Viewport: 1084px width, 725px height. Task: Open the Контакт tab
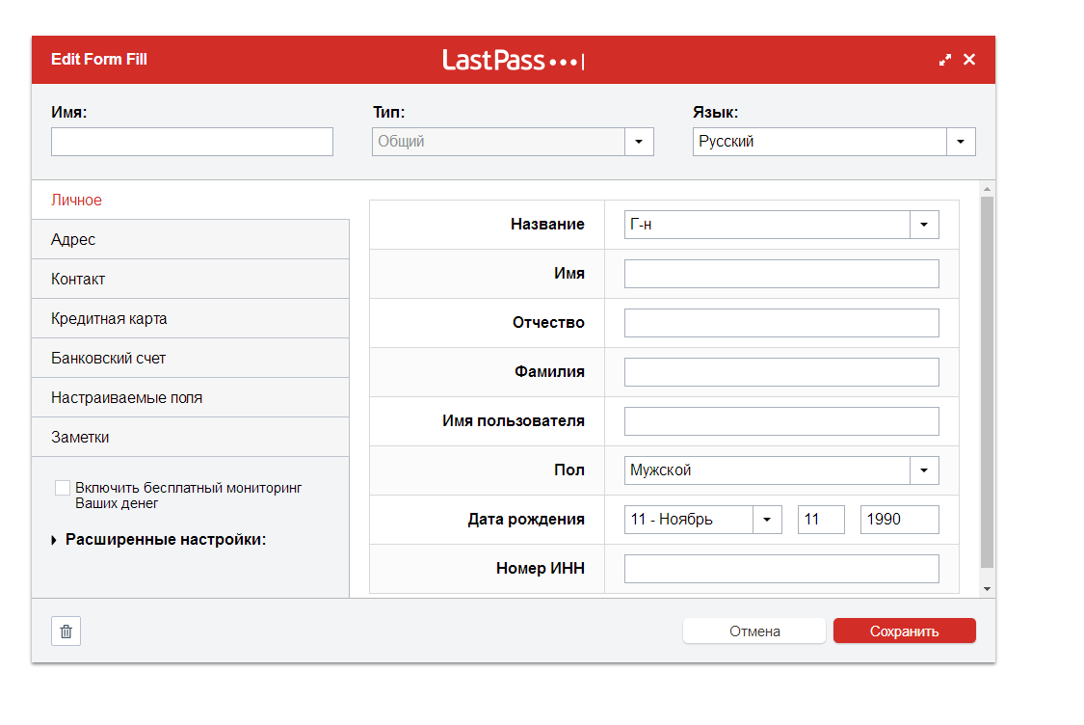[x=190, y=279]
